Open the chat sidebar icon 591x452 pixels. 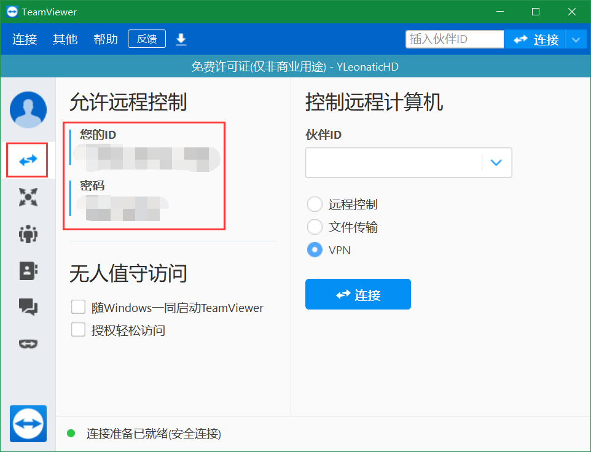pos(28,306)
